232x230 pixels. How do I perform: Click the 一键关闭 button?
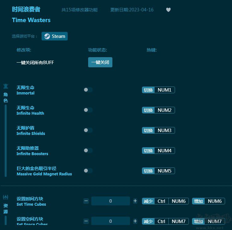(x=100, y=62)
